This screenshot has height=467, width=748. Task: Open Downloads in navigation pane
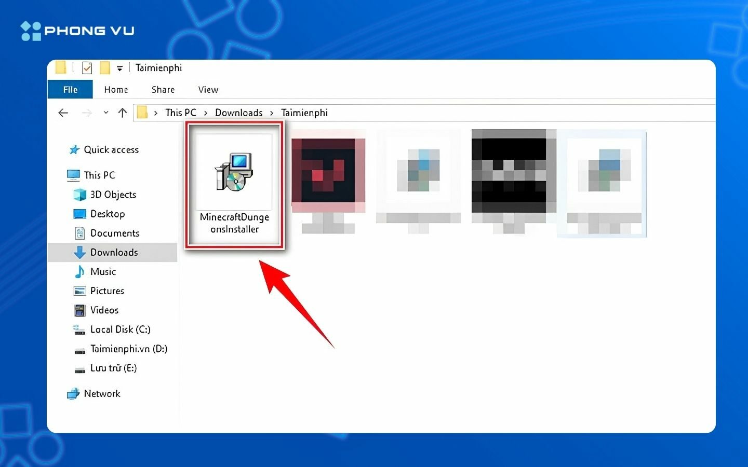[114, 252]
